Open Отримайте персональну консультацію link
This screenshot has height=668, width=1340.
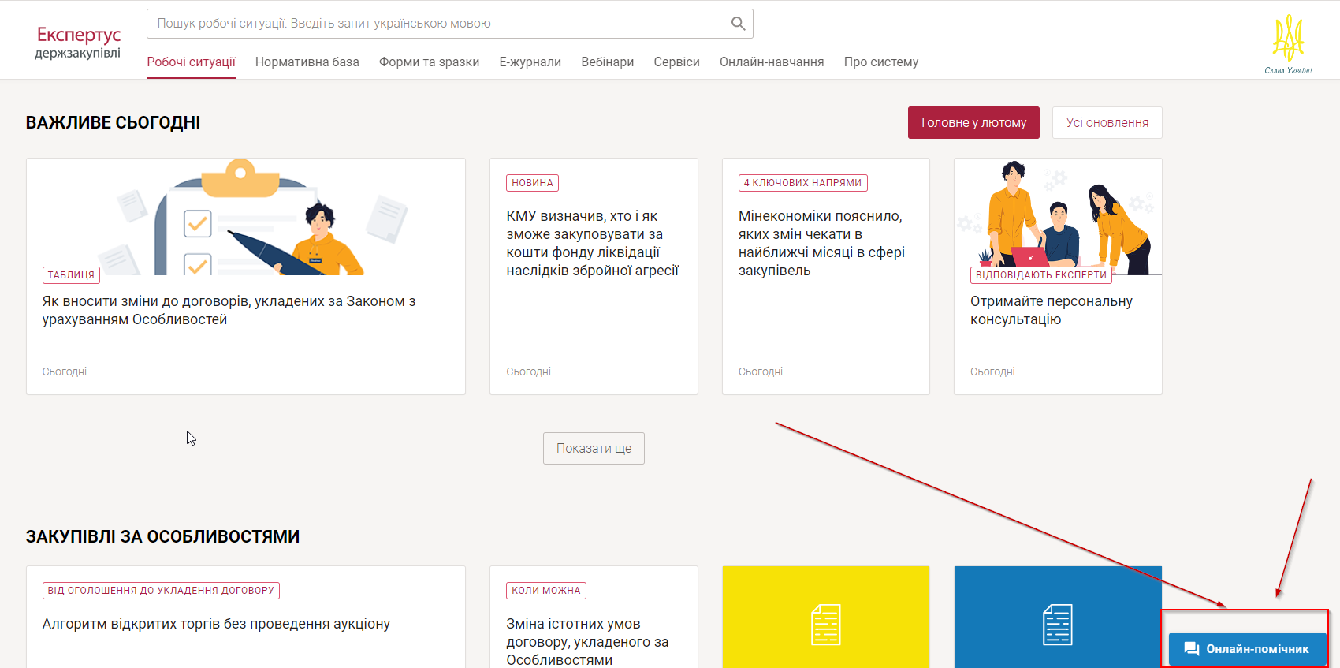pyautogui.click(x=1052, y=310)
